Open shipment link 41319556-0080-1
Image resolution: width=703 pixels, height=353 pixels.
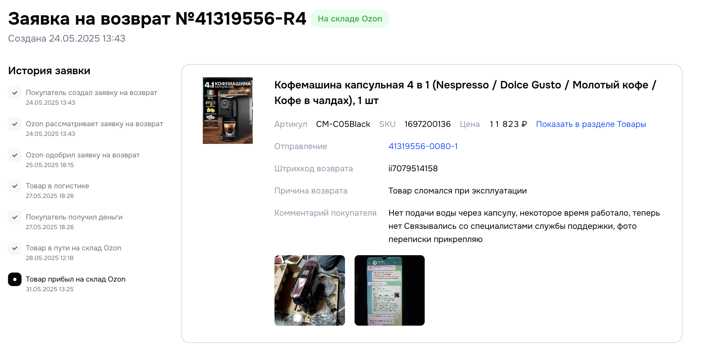click(423, 146)
